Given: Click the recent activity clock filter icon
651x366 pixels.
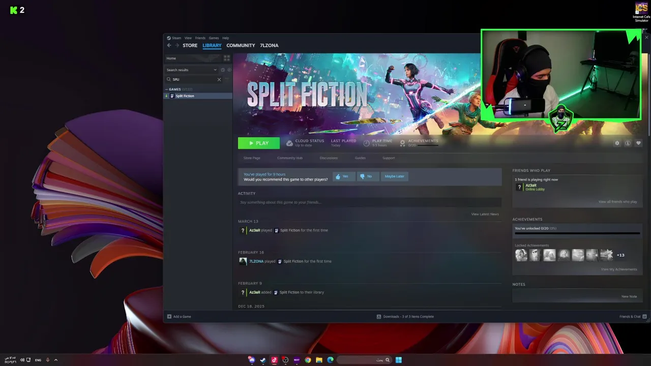Looking at the screenshot, I should pos(222,70).
